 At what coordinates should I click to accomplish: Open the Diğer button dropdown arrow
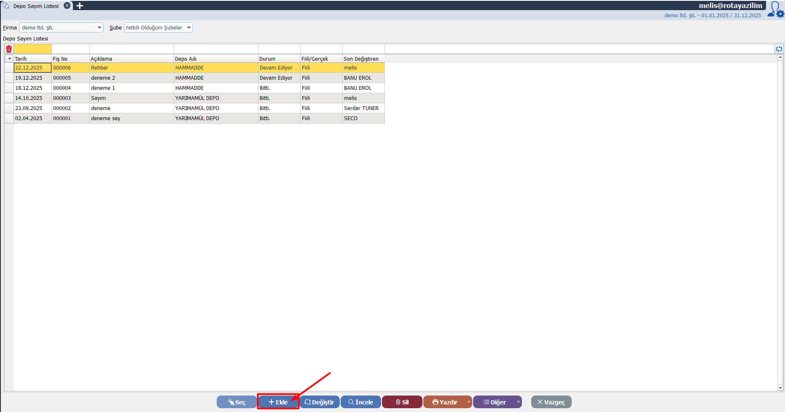[x=518, y=402]
